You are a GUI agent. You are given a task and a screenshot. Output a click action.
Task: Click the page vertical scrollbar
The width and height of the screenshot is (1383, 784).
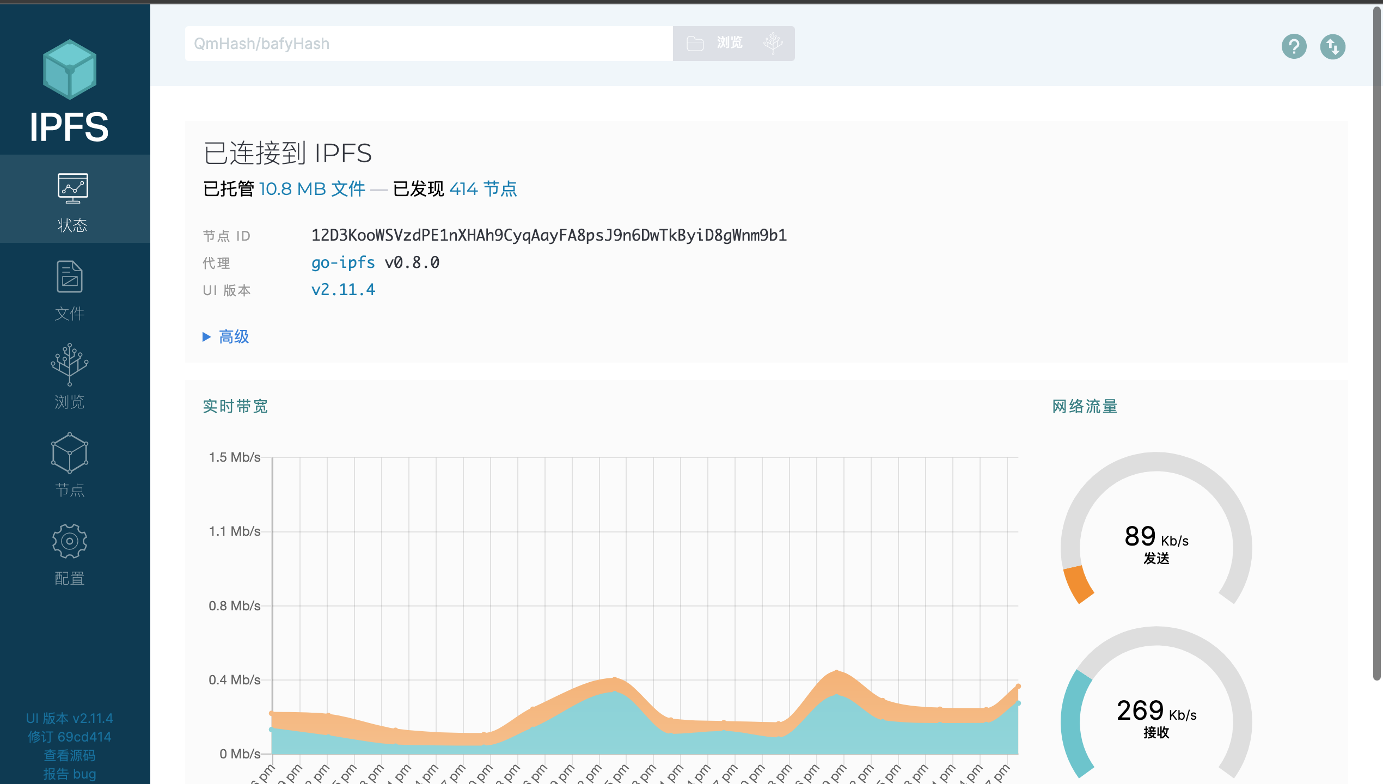click(x=1377, y=343)
